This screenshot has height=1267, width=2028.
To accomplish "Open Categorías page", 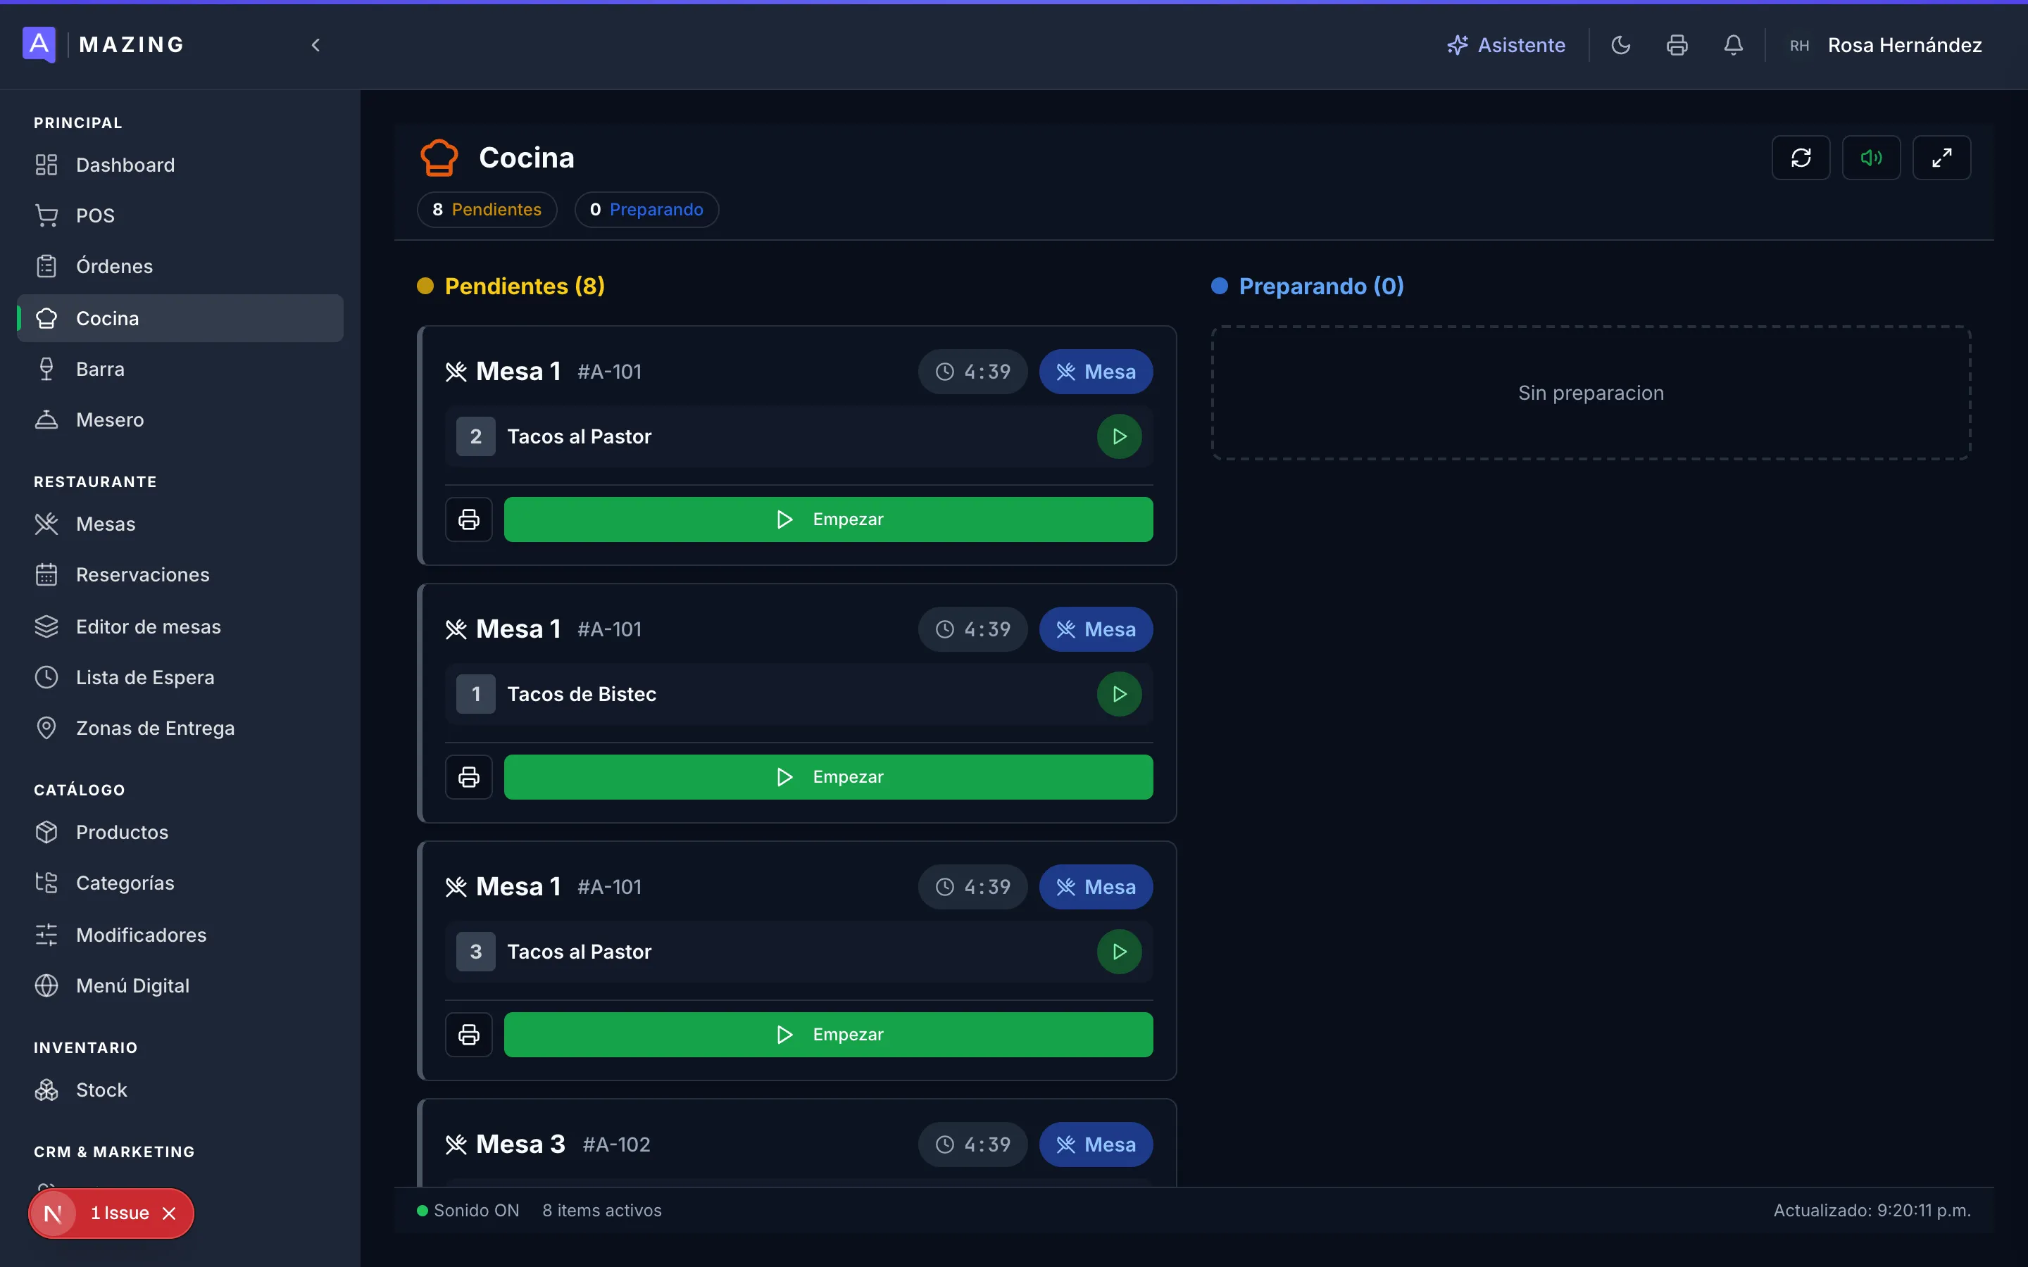I will [x=180, y=883].
